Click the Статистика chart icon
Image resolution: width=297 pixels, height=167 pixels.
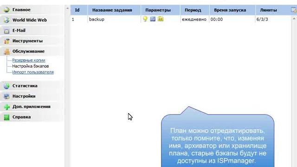(x=6, y=86)
